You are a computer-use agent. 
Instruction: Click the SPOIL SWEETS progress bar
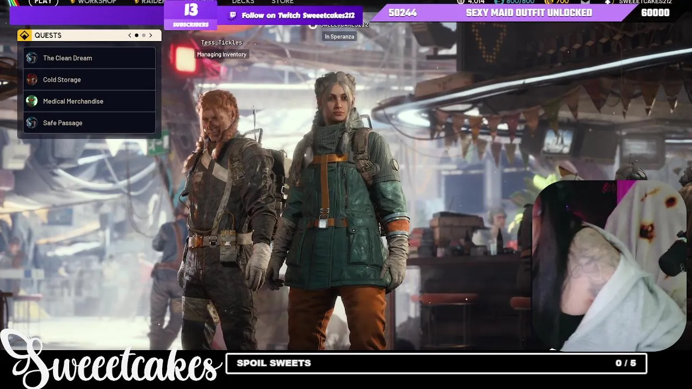436,363
